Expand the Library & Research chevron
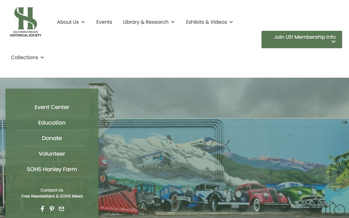349x218 pixels. [173, 22]
